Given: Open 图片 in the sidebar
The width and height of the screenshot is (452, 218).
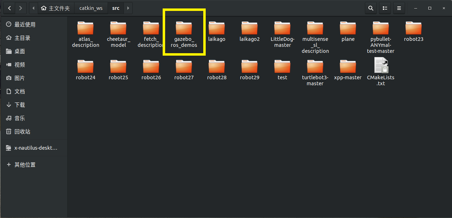Looking at the screenshot, I should coord(34,78).
